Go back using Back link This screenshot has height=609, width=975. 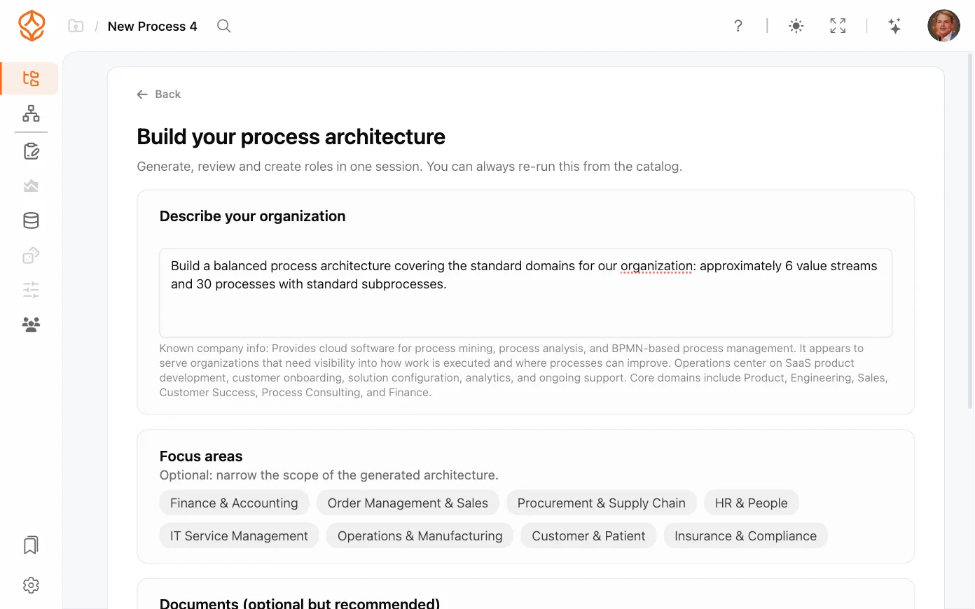point(159,94)
